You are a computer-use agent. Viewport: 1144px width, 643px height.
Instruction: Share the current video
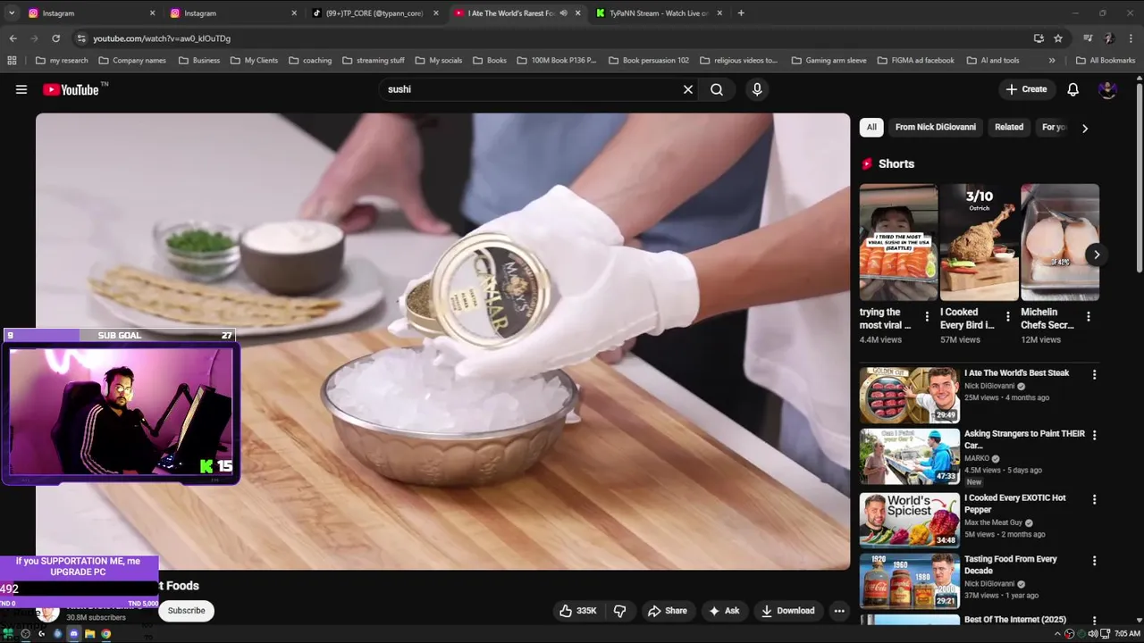[668, 611]
